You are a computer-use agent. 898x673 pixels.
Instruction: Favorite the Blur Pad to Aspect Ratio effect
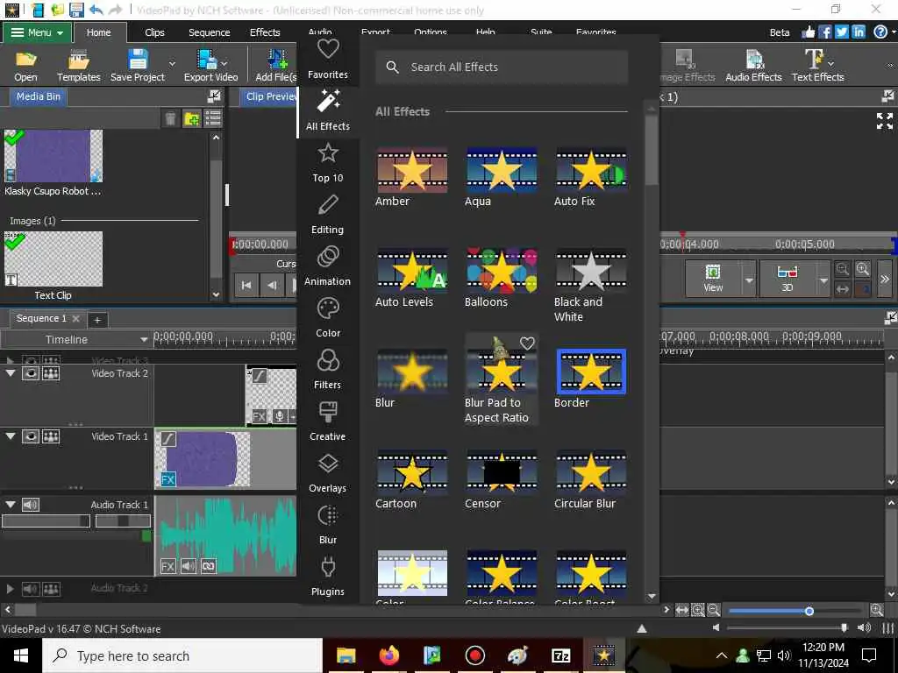(527, 343)
